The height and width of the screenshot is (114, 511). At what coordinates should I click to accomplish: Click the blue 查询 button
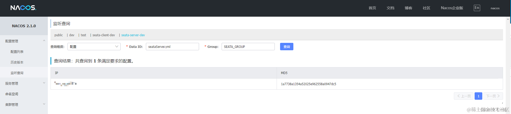click(x=287, y=47)
